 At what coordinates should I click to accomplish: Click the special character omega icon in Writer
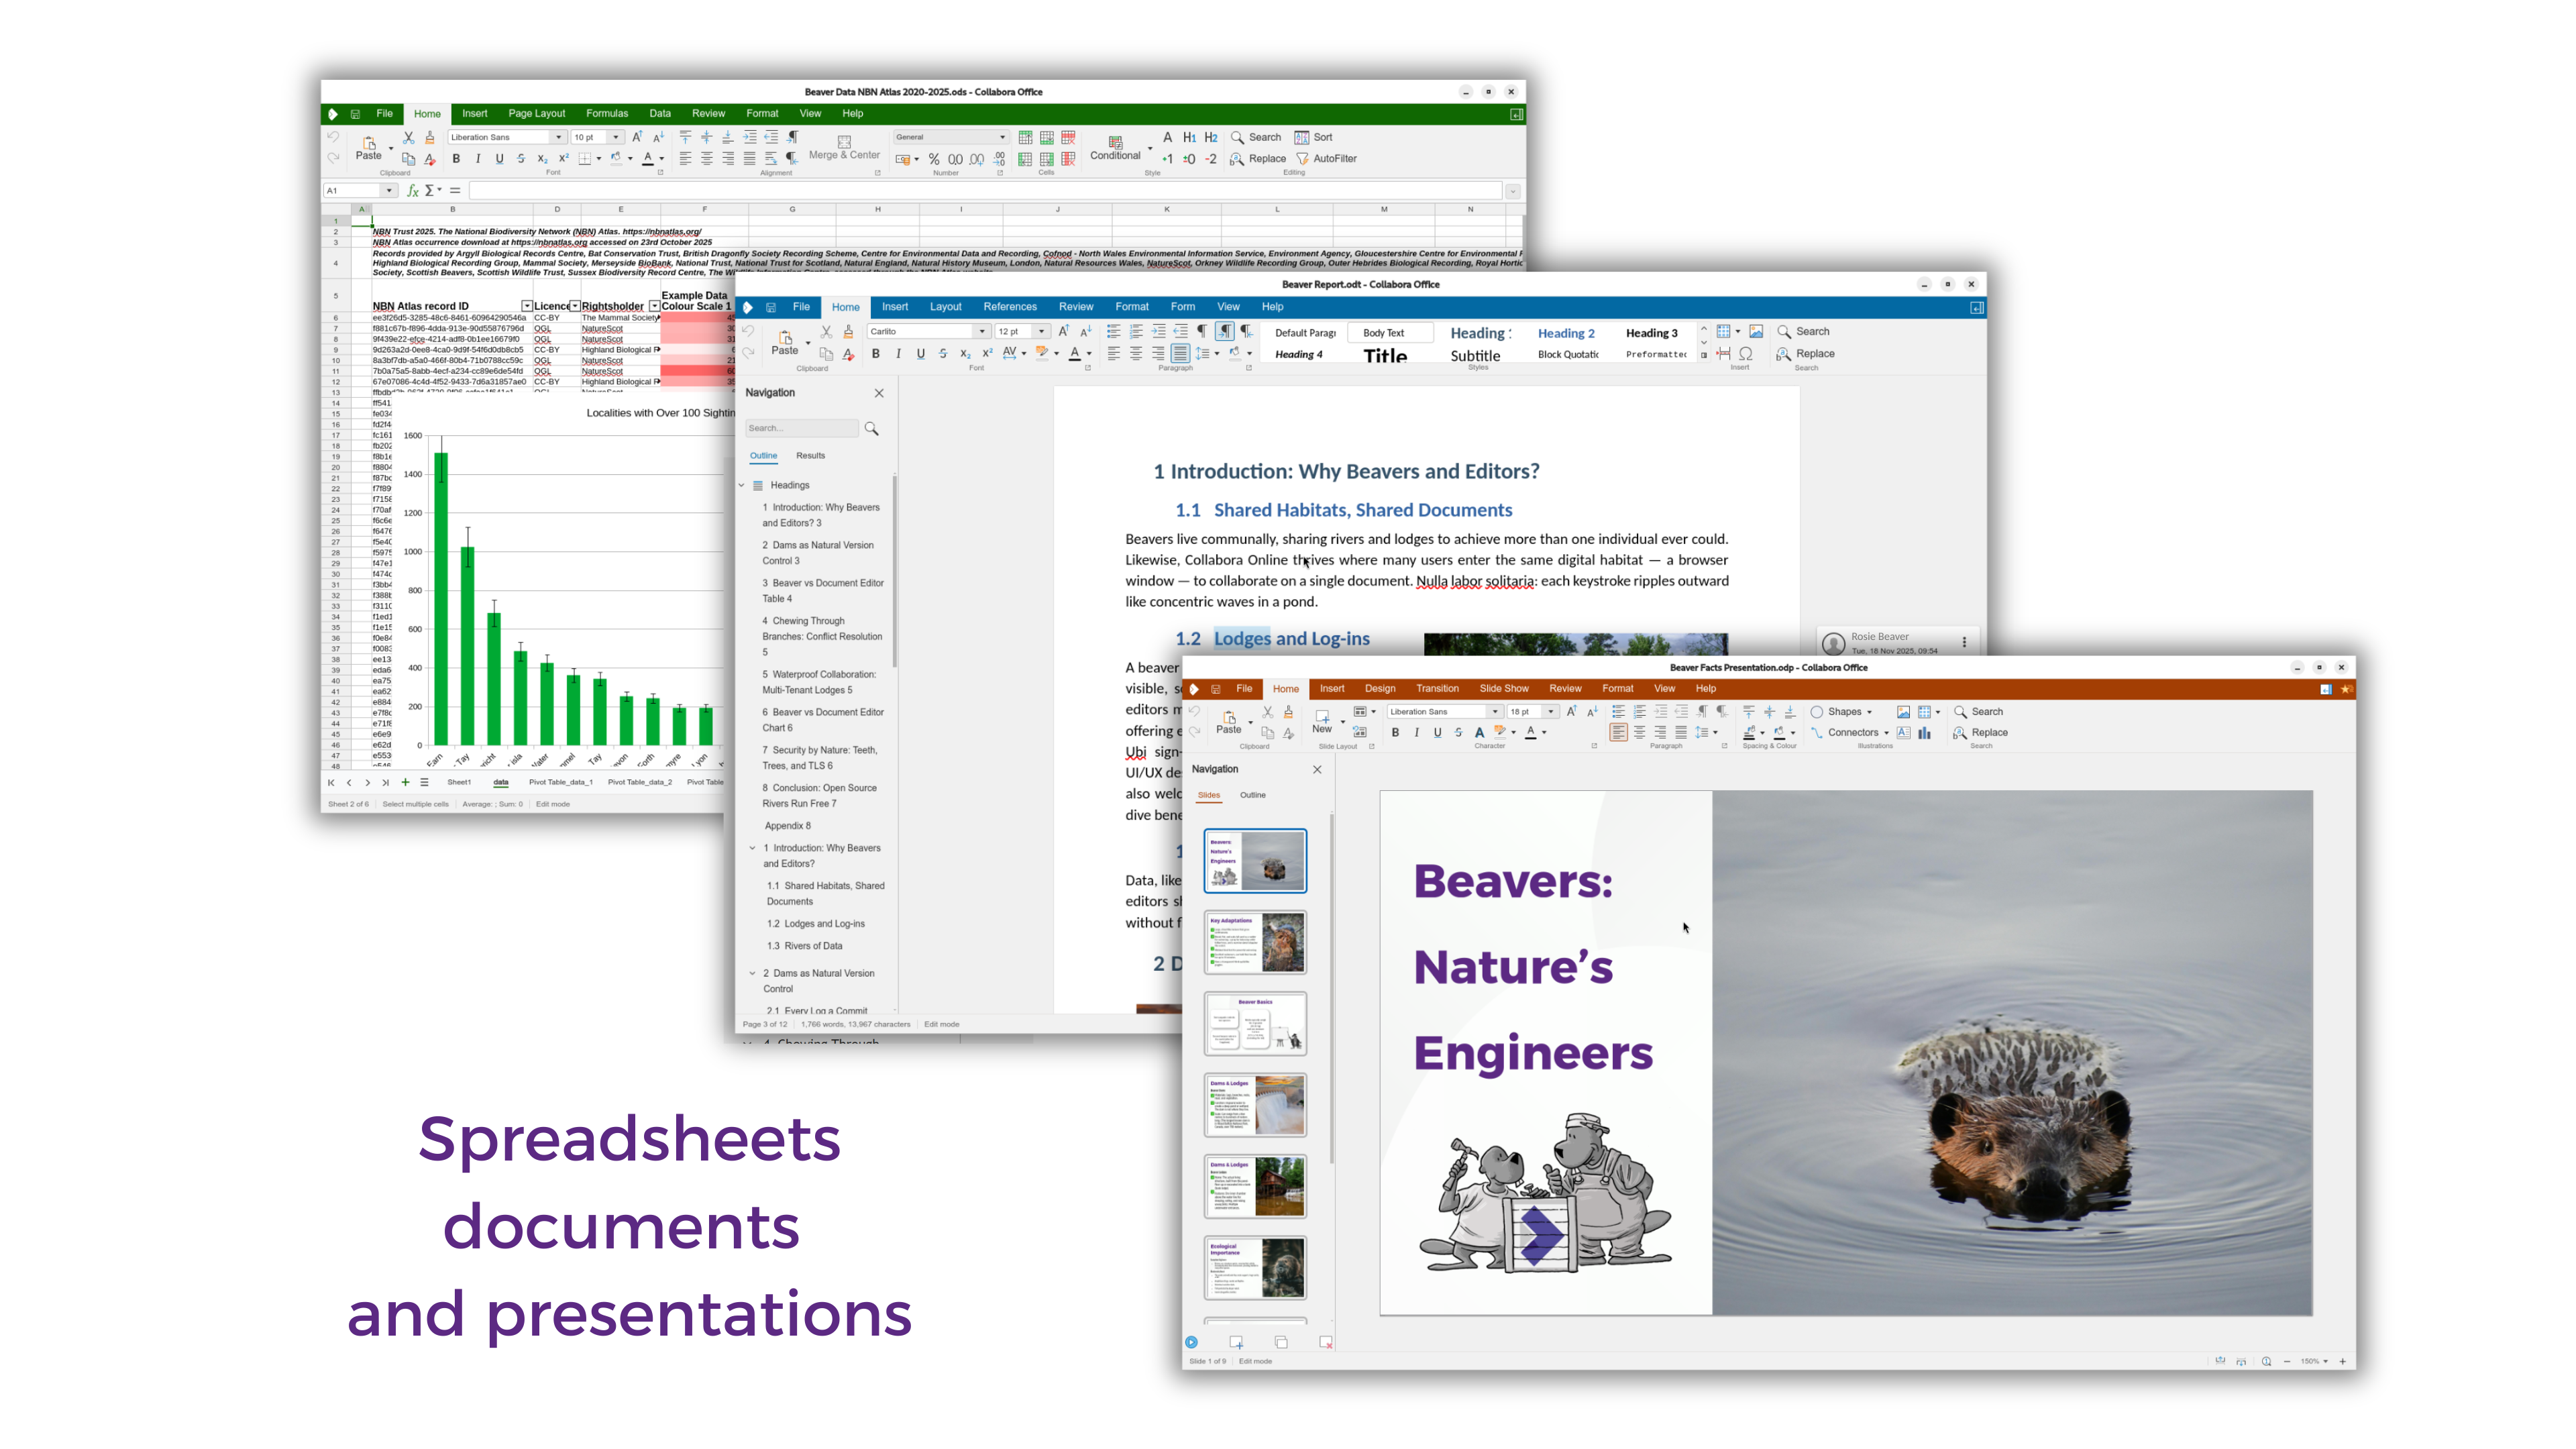(1746, 354)
